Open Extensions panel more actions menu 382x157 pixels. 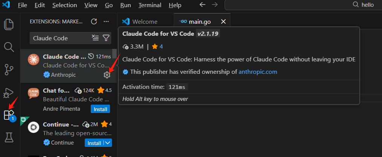click(x=106, y=21)
